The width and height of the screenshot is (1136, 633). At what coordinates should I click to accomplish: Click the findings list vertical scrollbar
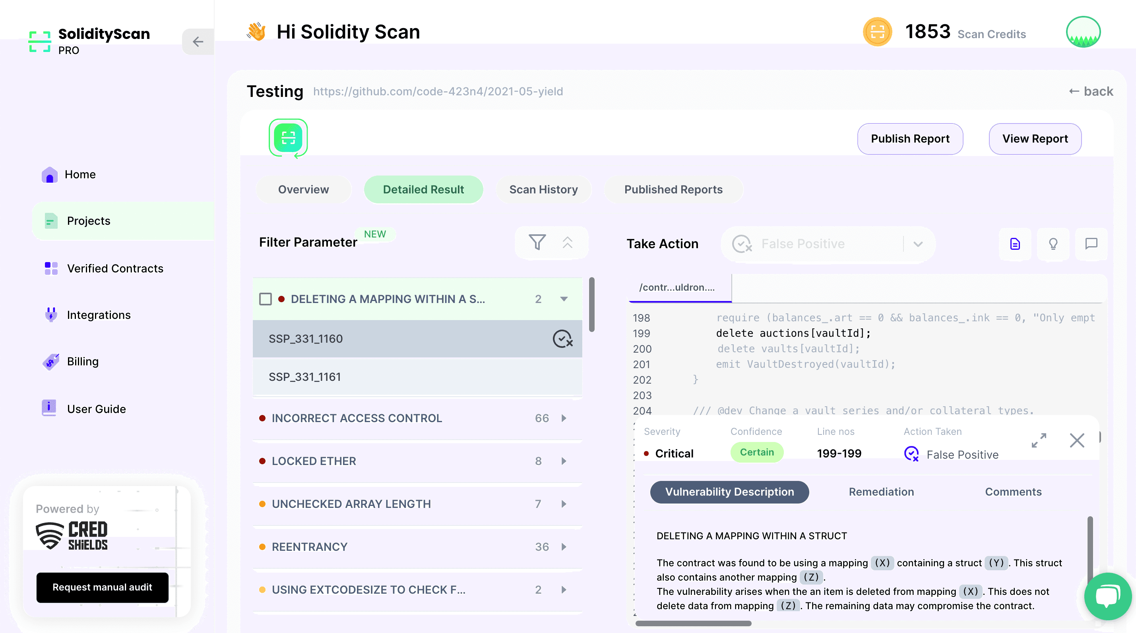tap(592, 304)
